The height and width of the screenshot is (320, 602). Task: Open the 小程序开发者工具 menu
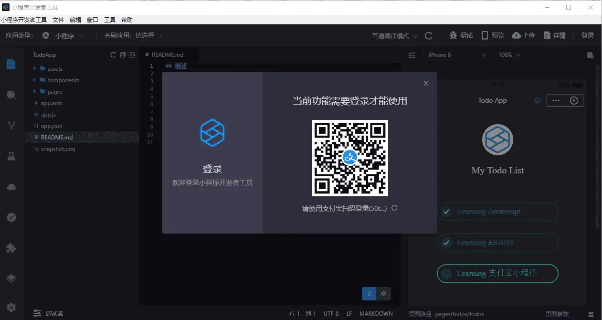24,20
